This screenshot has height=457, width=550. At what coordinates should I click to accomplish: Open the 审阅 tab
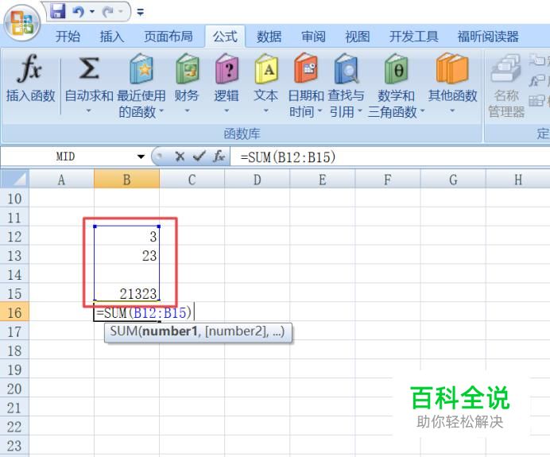click(x=313, y=37)
